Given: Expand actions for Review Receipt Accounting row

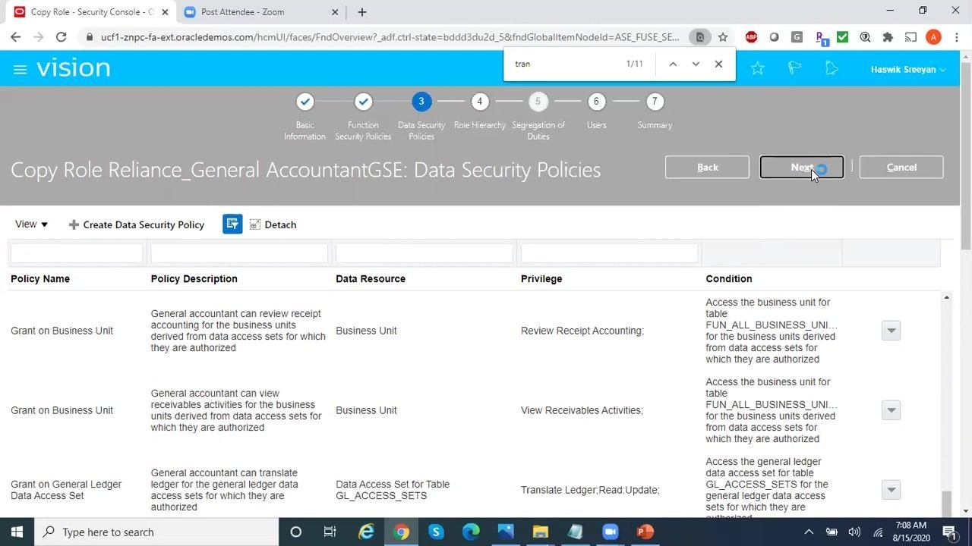Looking at the screenshot, I should (x=891, y=331).
